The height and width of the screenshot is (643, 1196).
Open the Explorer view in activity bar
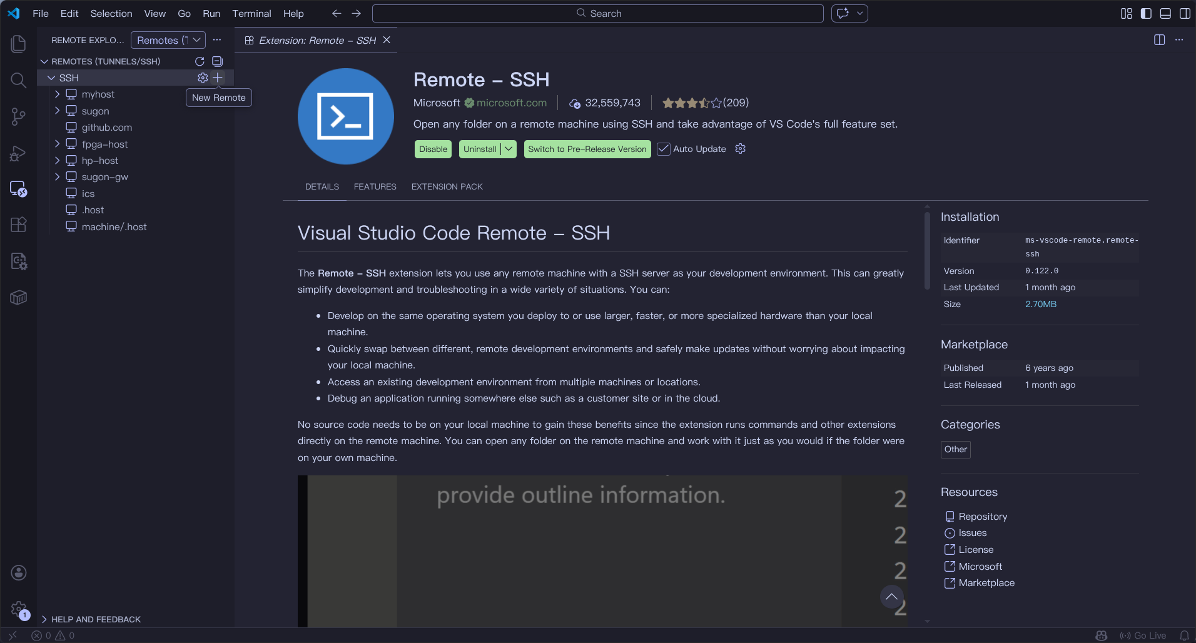[x=19, y=44]
